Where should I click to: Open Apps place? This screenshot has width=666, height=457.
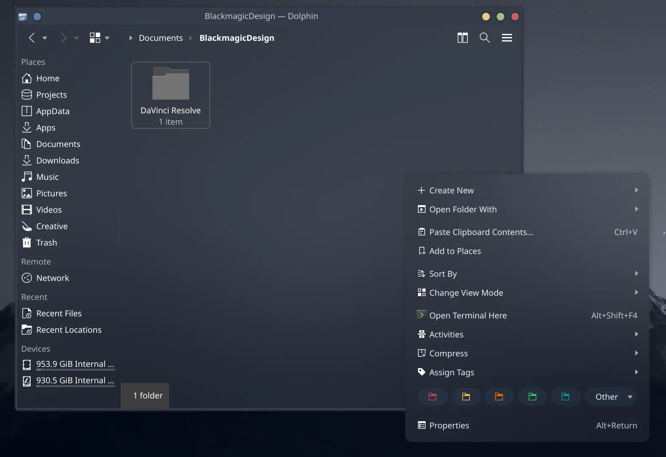67,128
